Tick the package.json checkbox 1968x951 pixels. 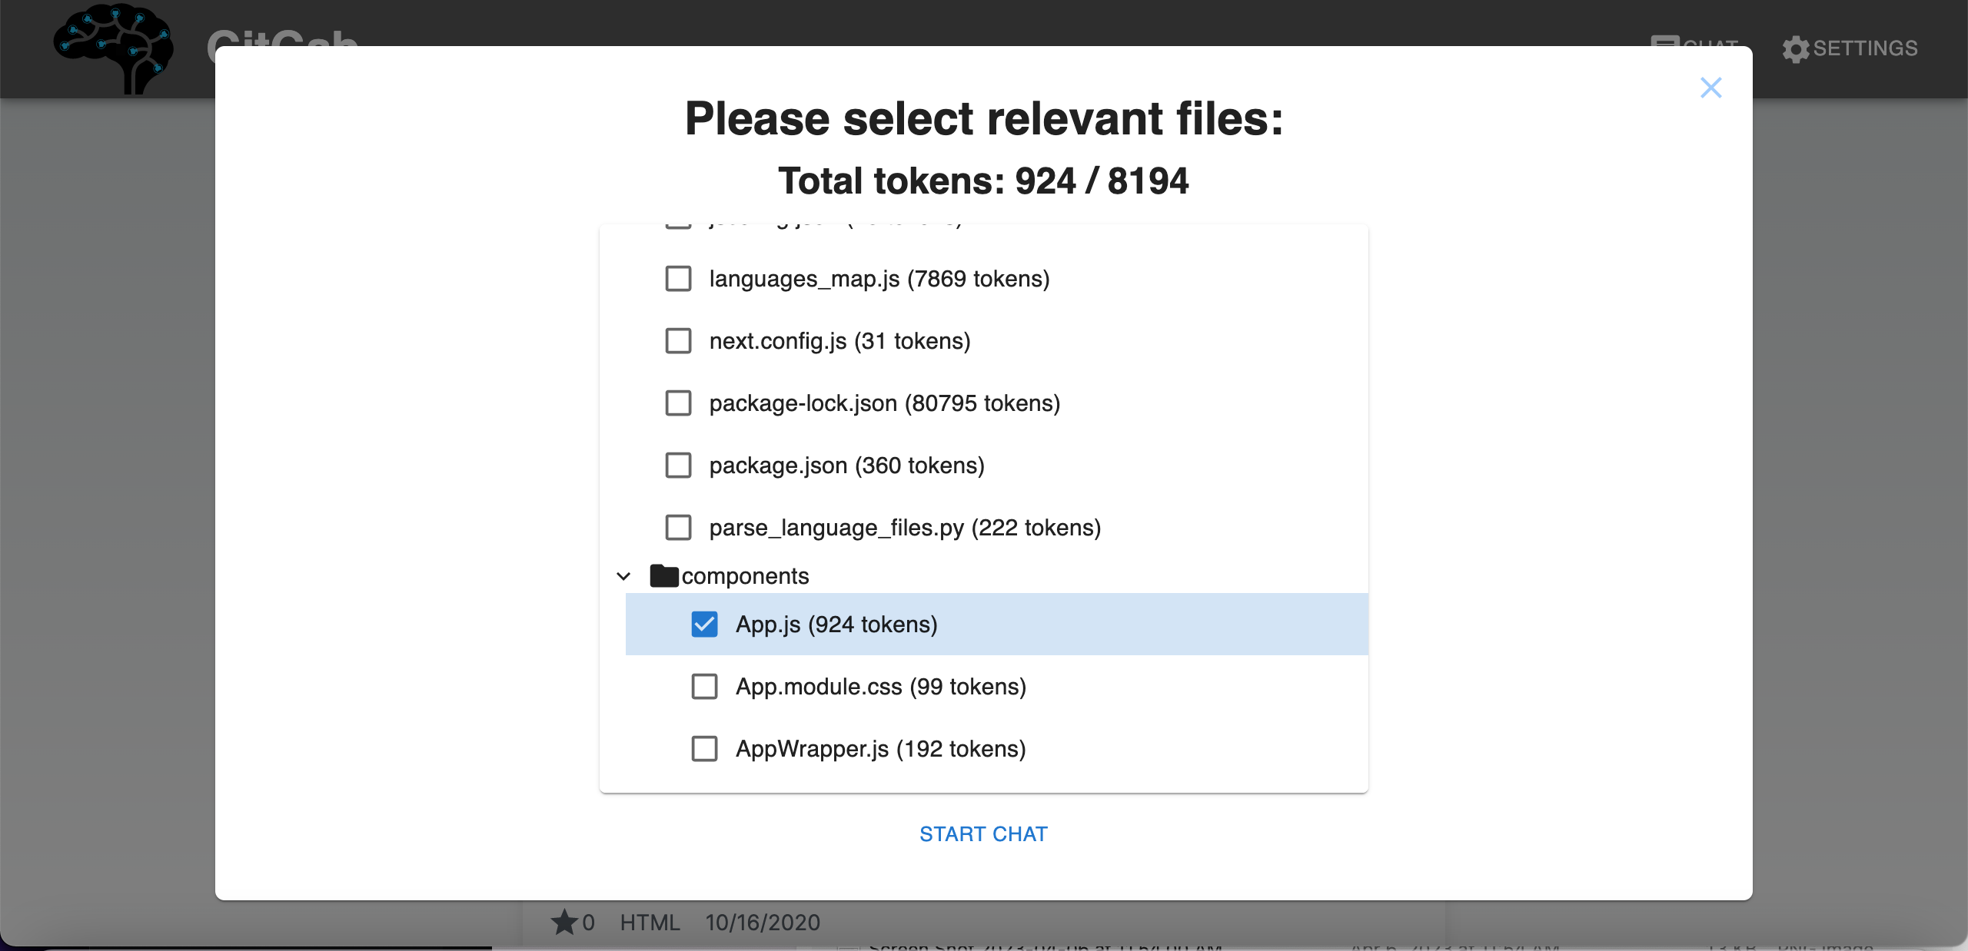pos(678,466)
